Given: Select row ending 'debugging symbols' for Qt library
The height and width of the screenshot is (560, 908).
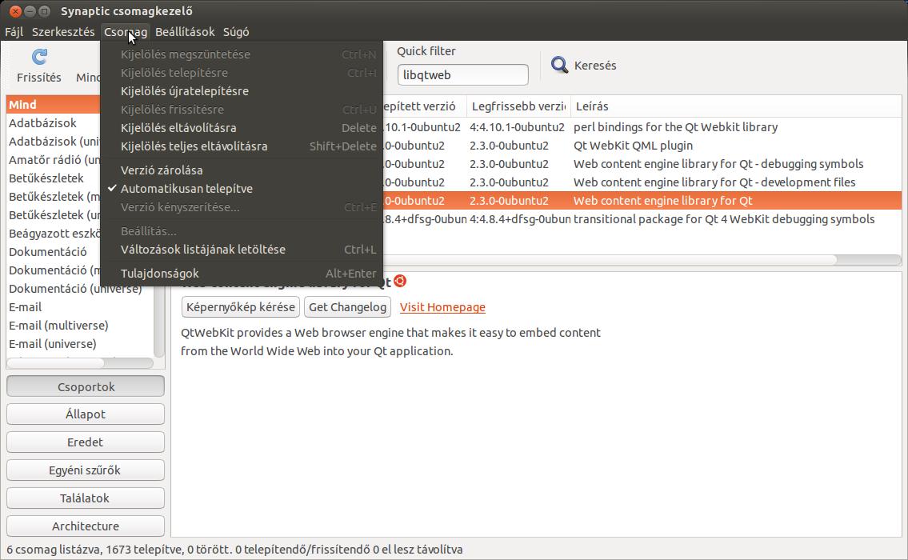Looking at the screenshot, I should tap(642, 164).
